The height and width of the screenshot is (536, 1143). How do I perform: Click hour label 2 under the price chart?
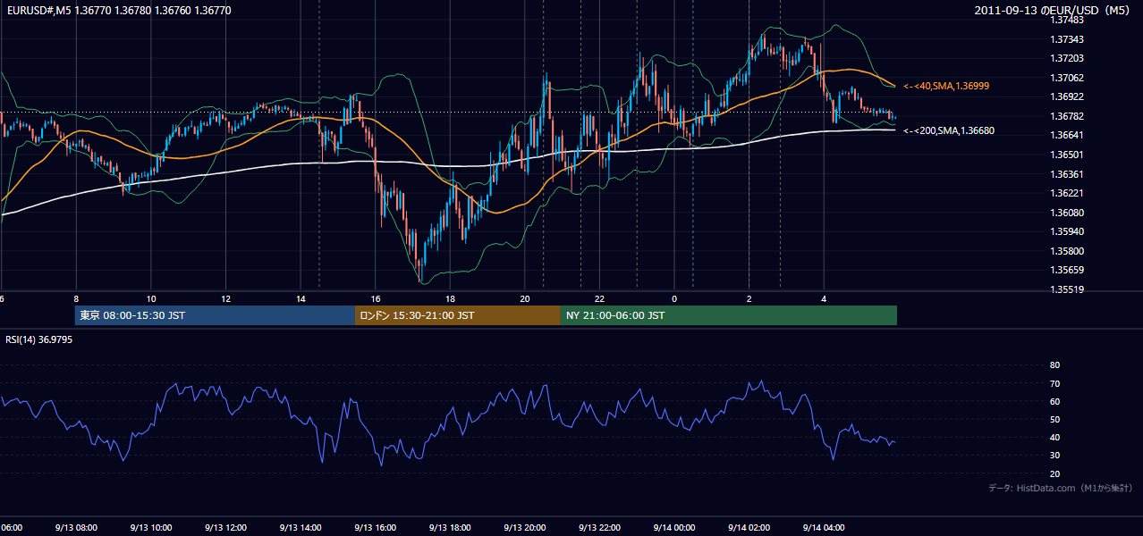point(749,299)
